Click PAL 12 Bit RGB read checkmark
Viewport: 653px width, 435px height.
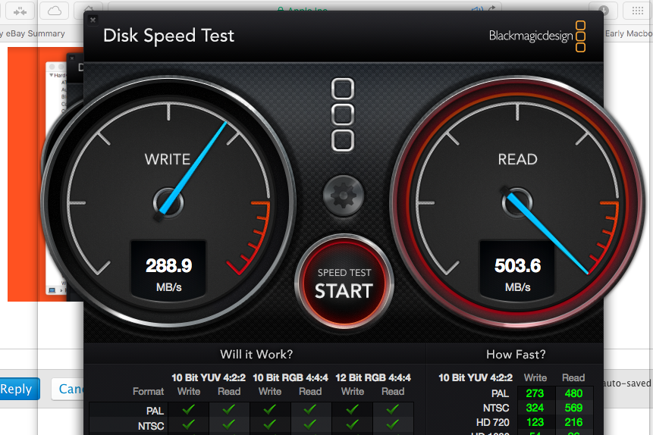(392, 410)
